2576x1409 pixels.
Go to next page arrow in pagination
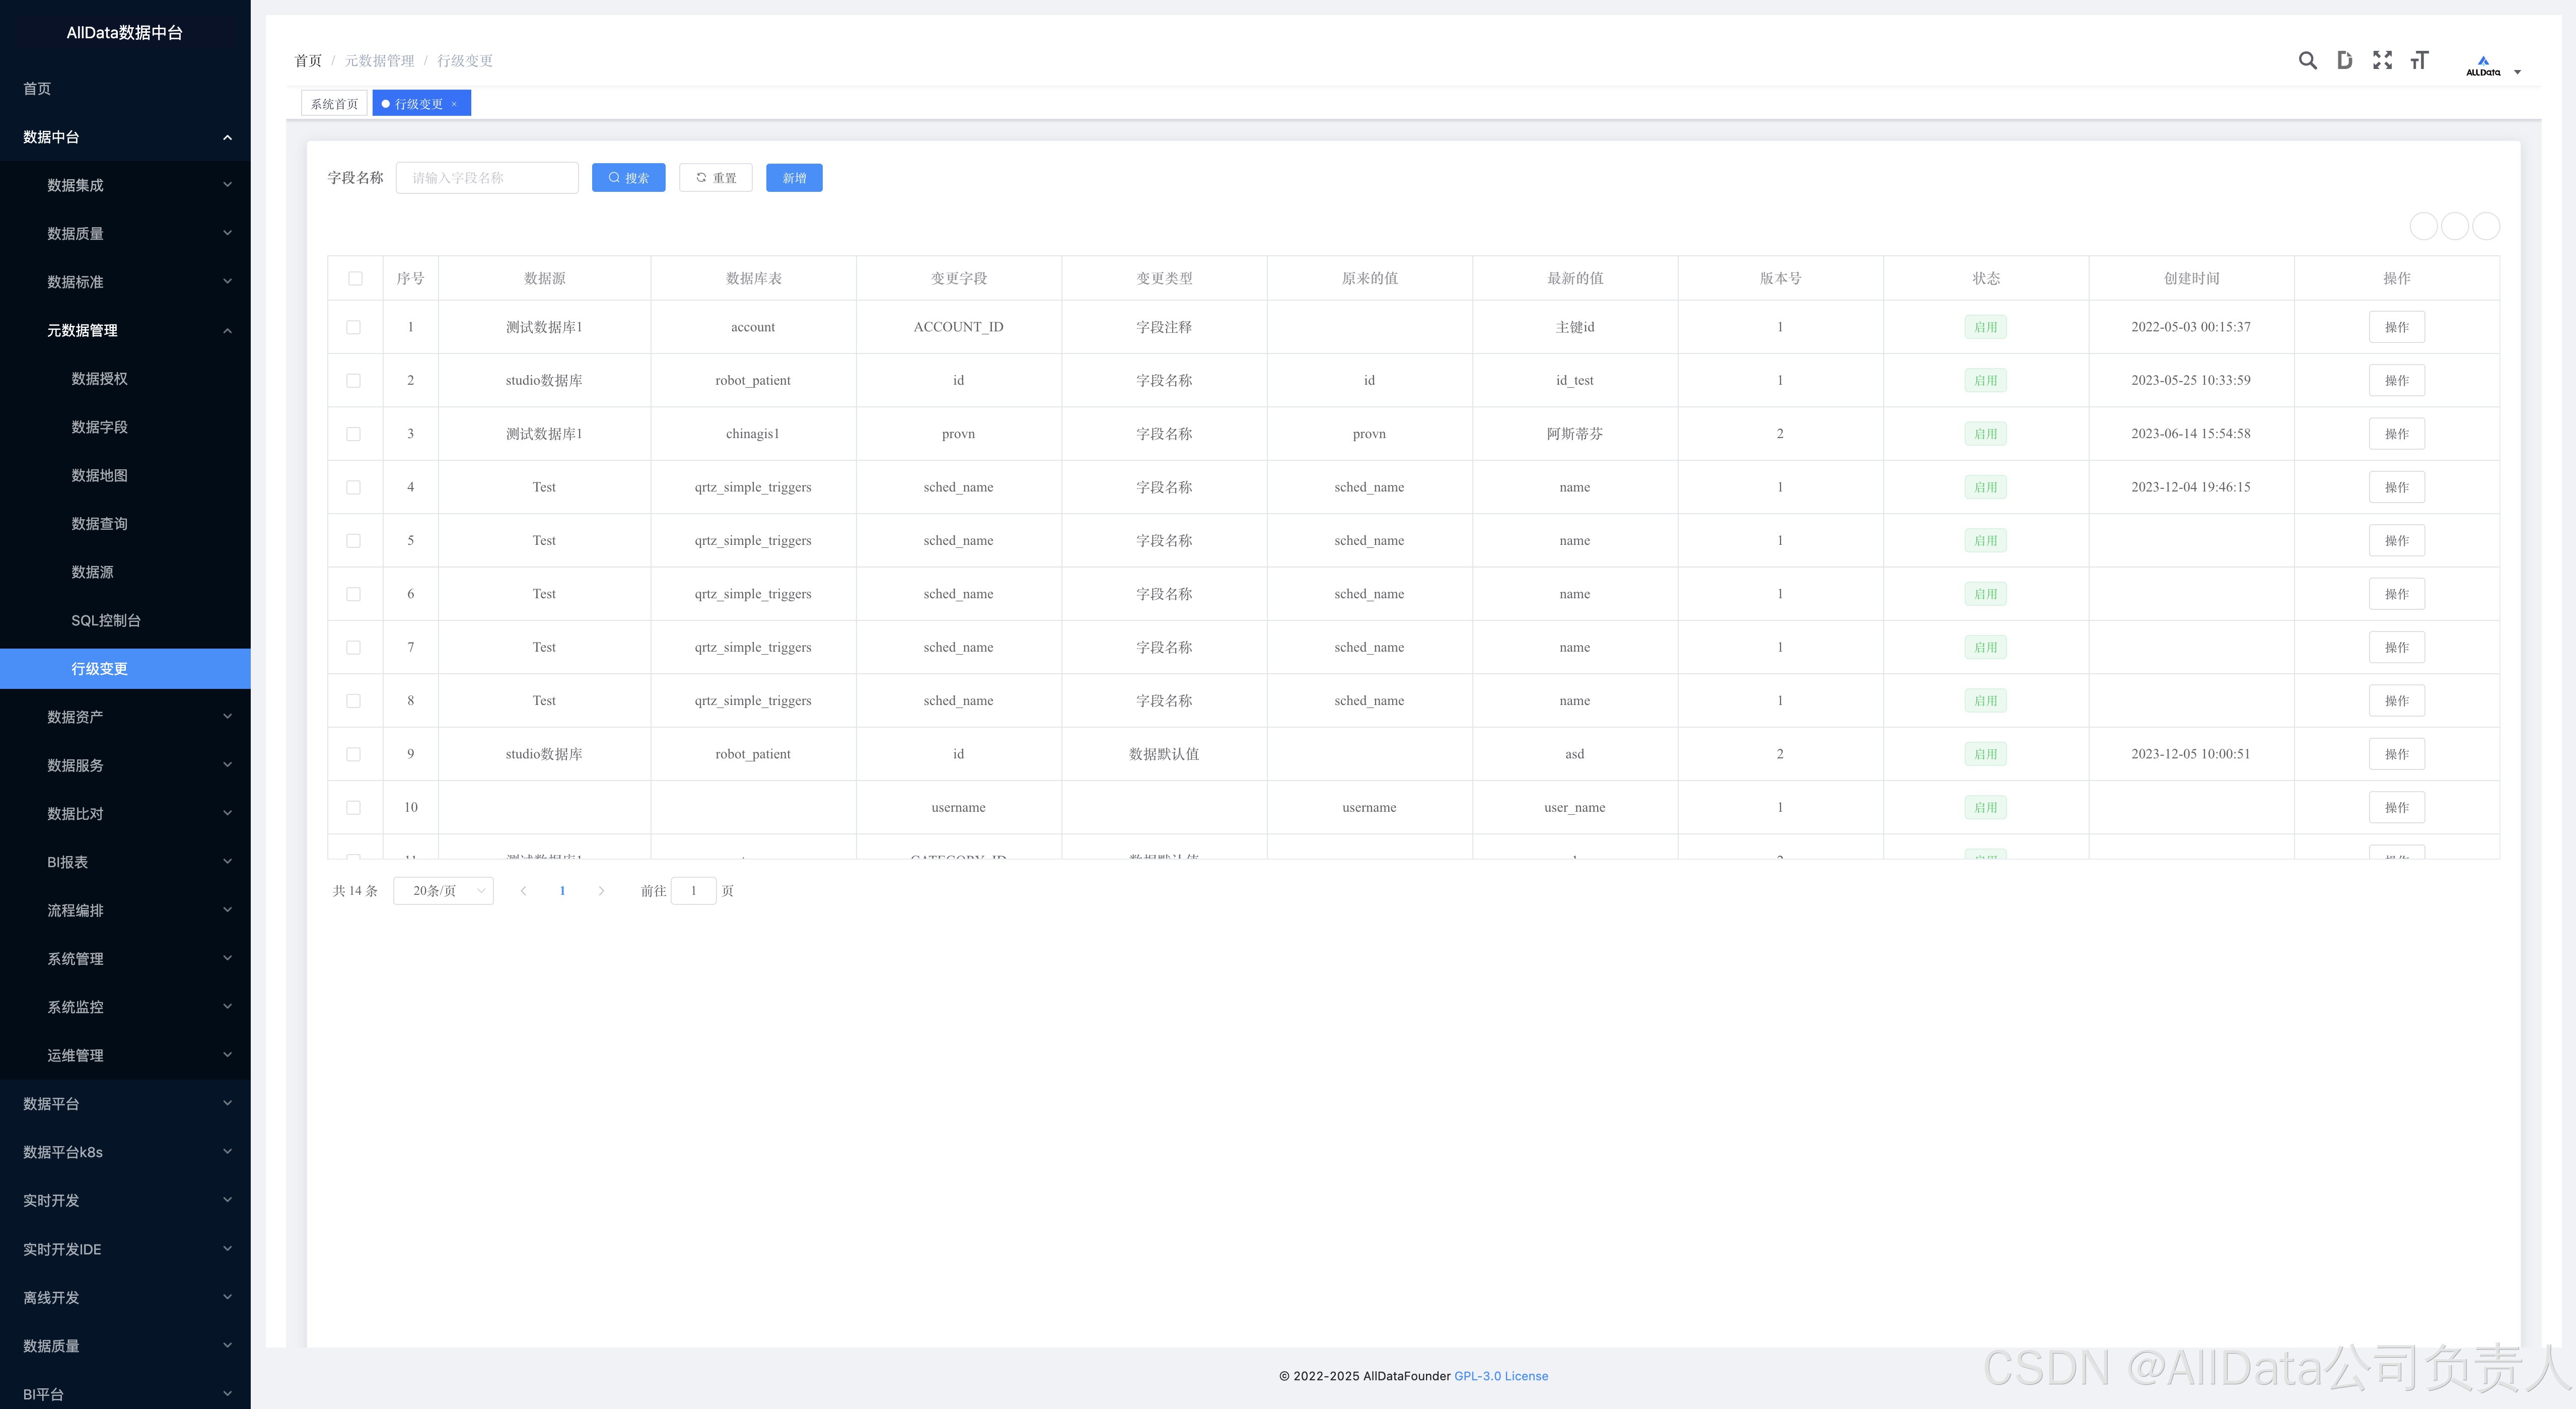(x=601, y=891)
